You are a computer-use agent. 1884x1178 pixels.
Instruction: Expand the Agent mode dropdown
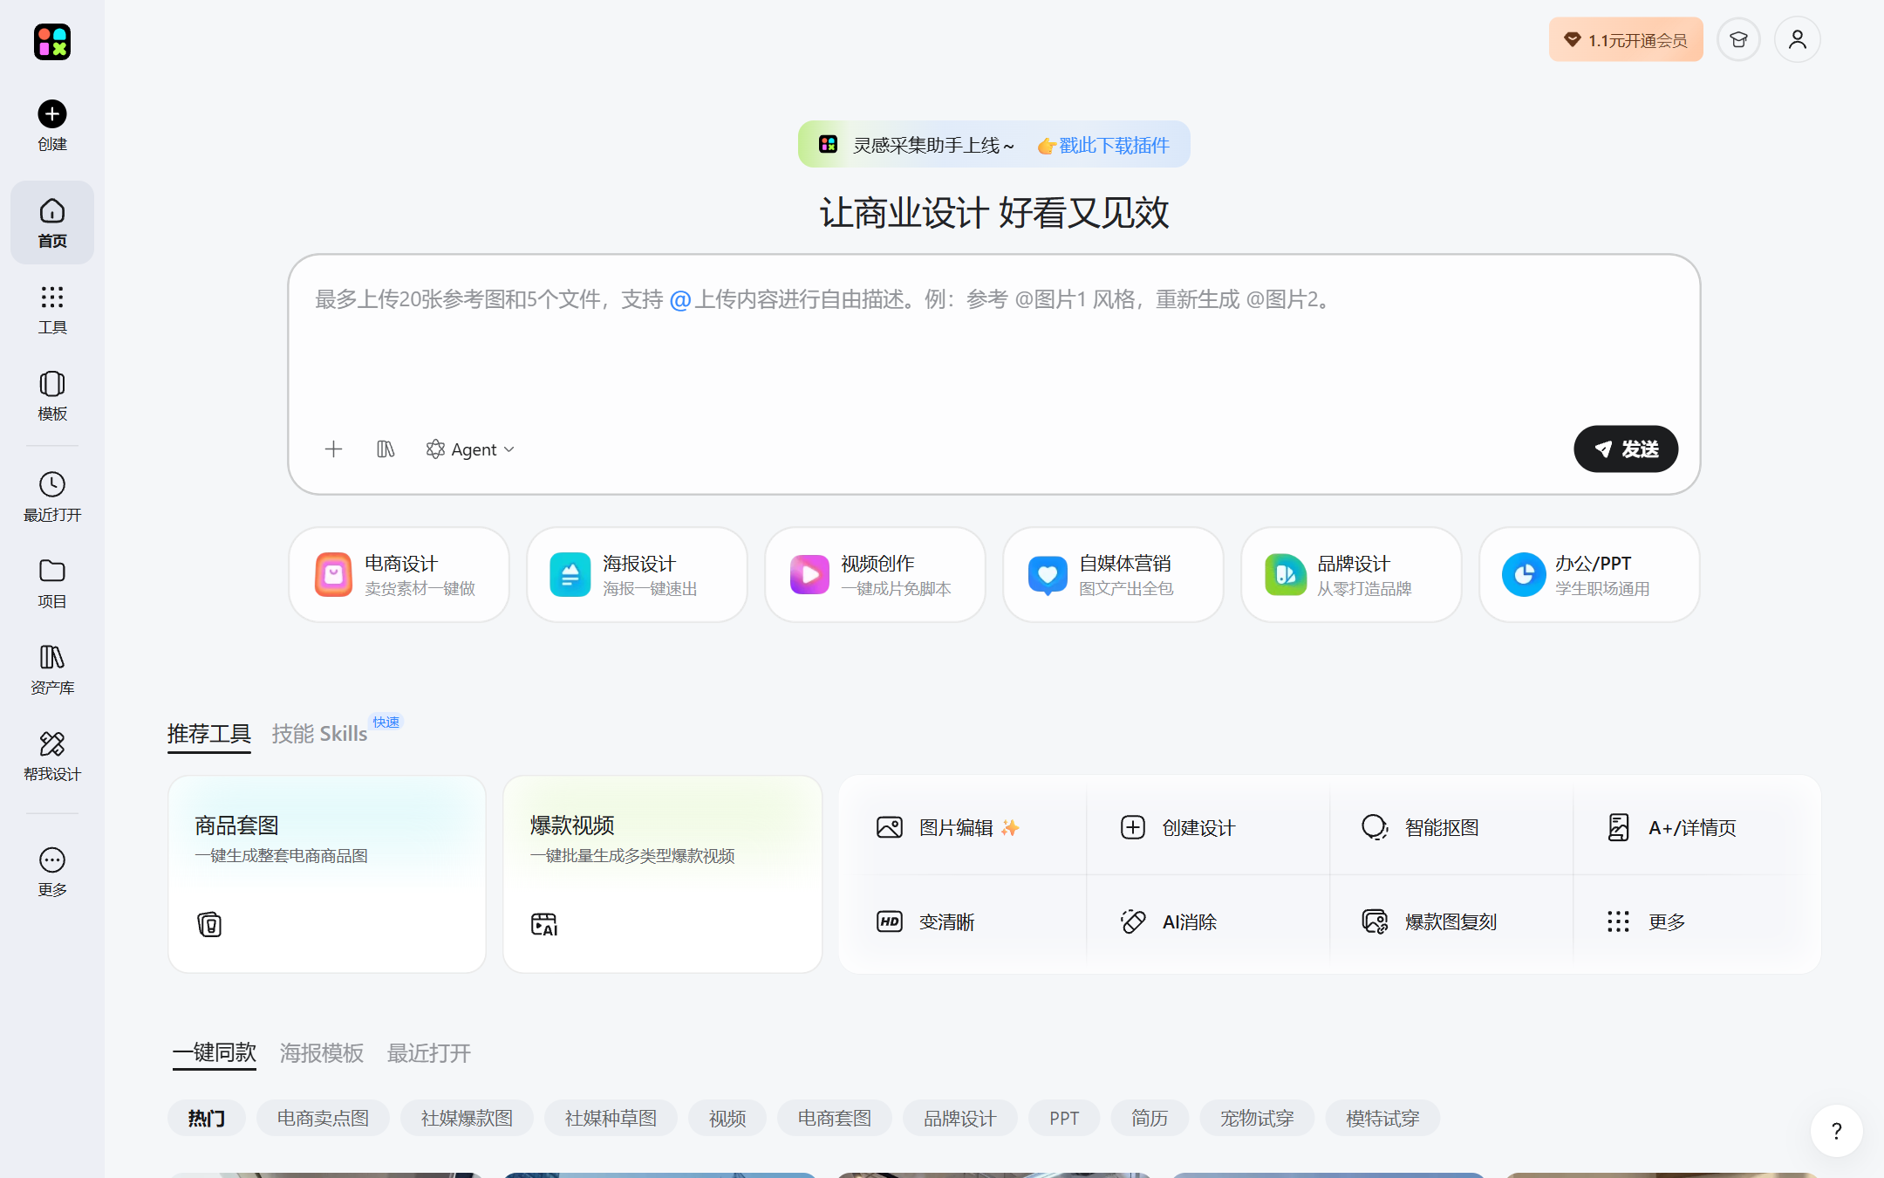[470, 449]
